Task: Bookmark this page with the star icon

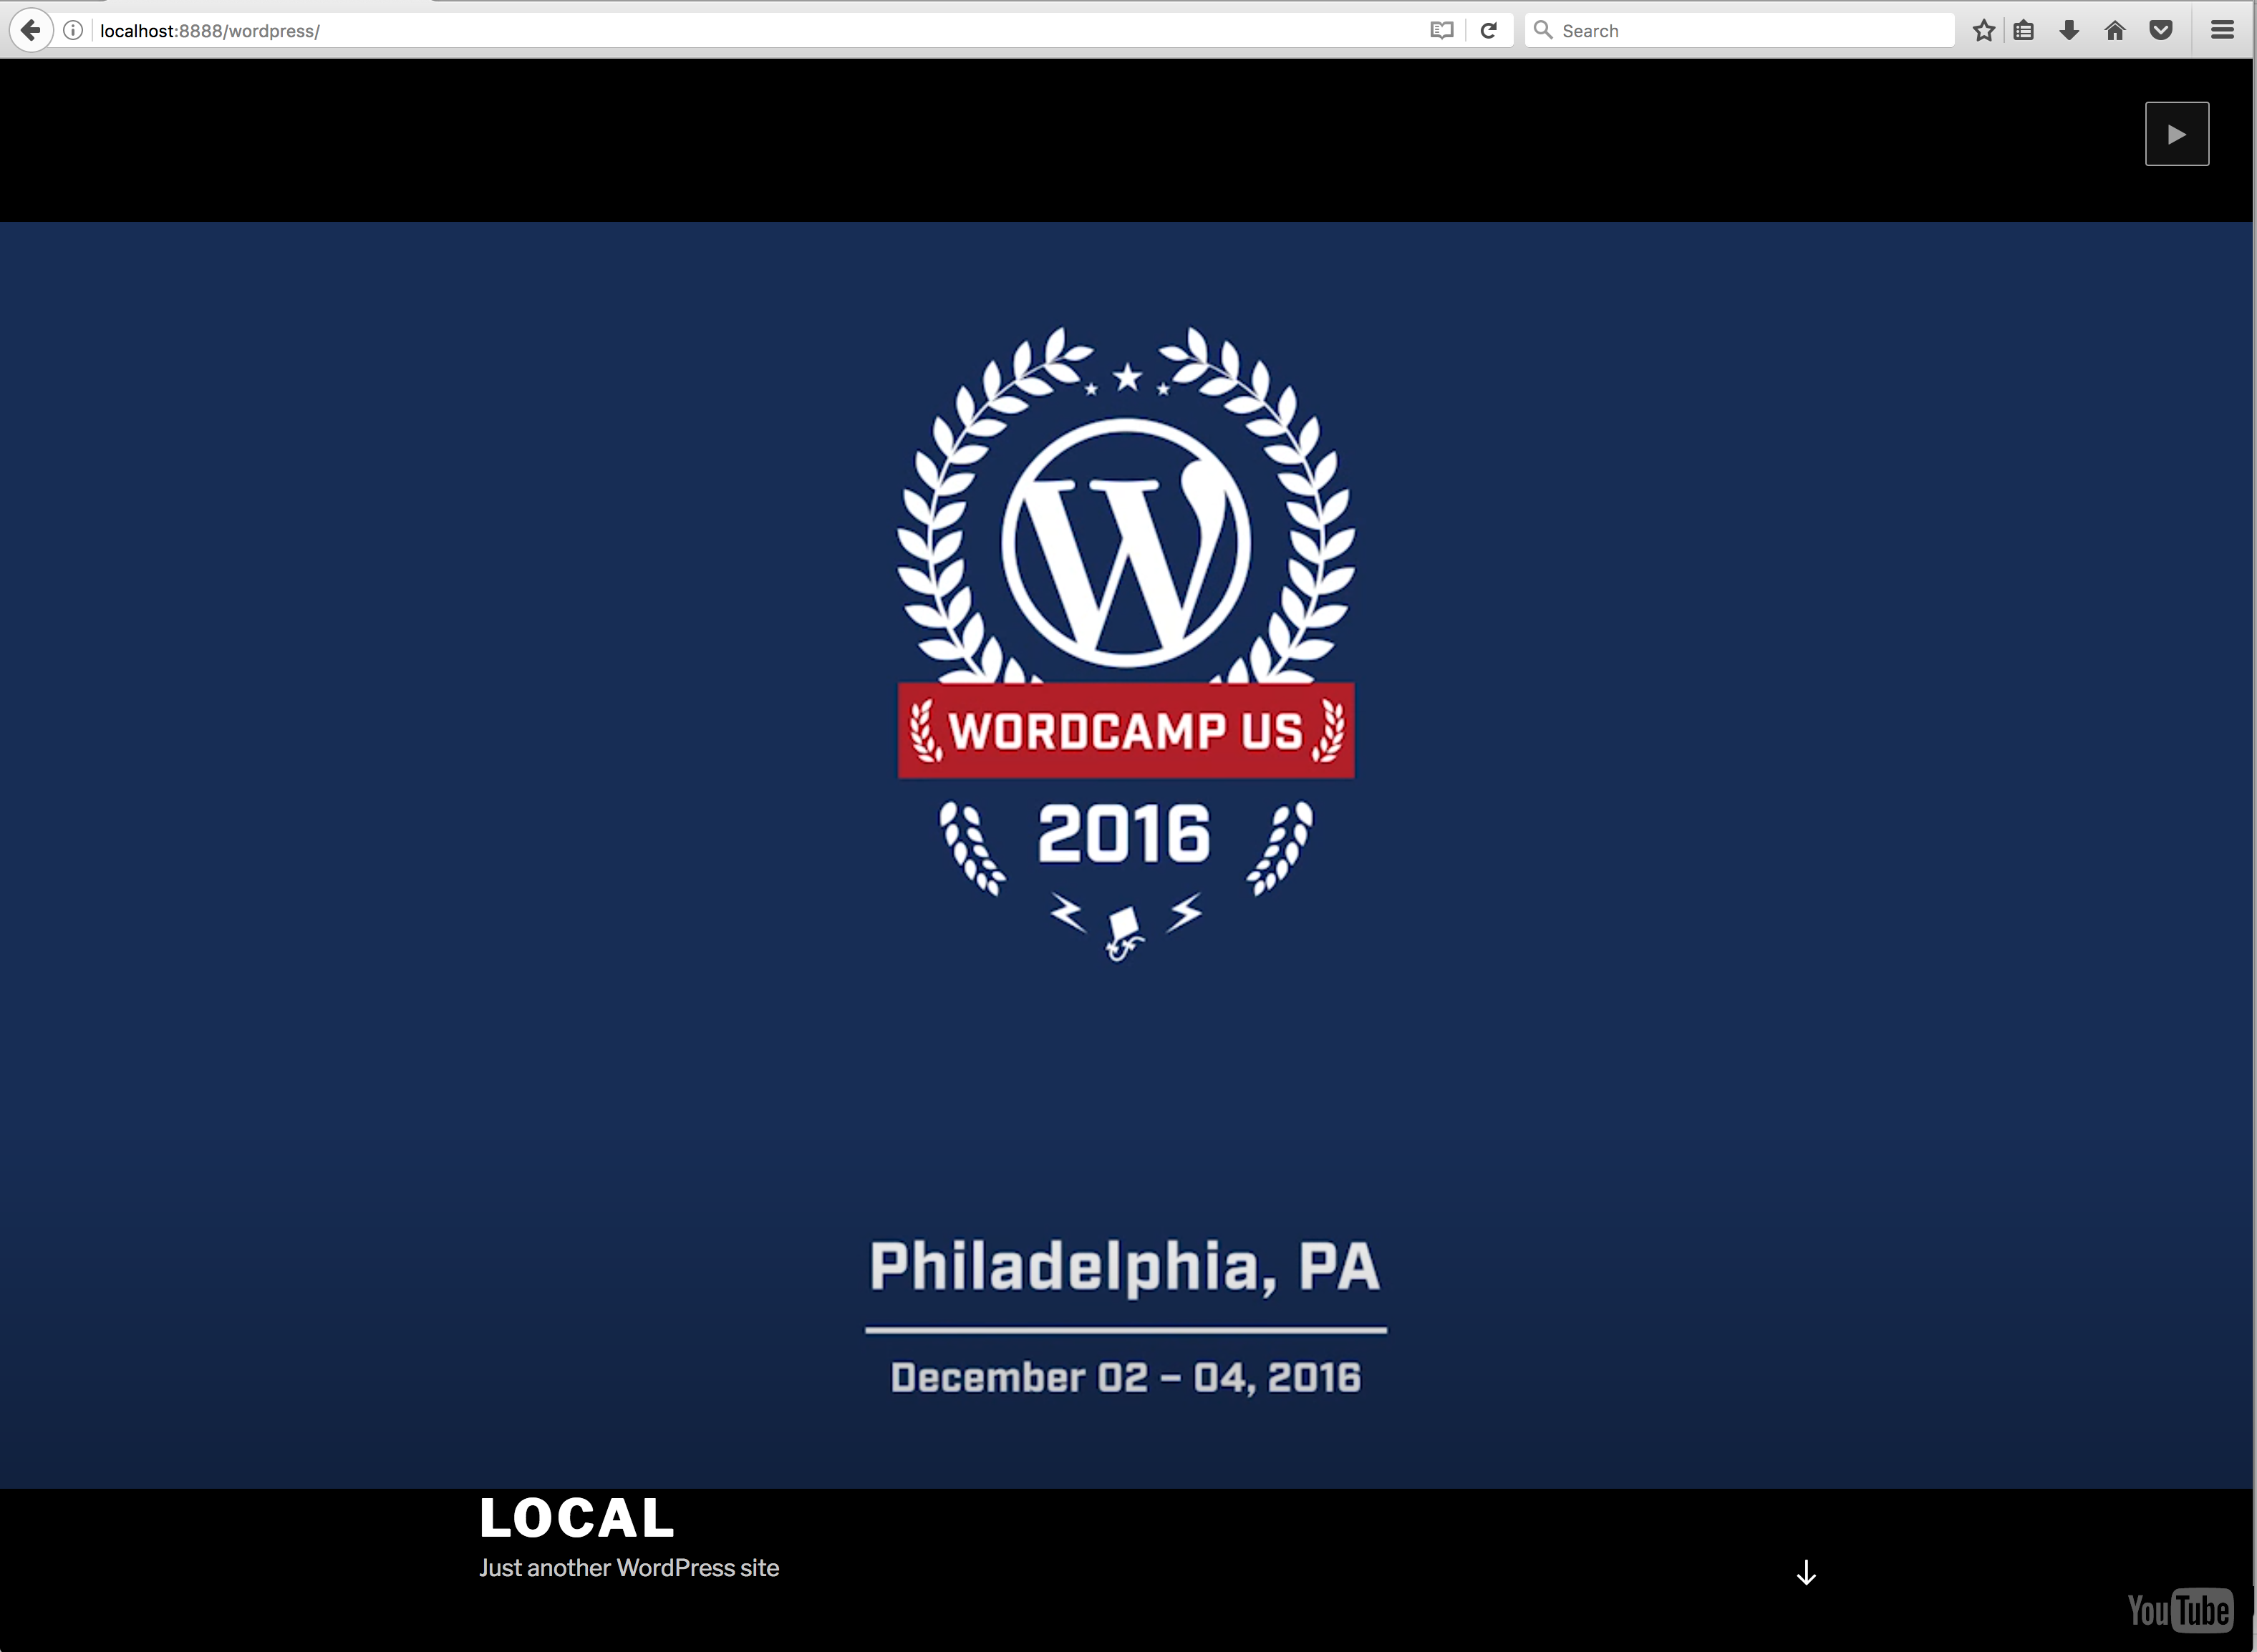Action: pyautogui.click(x=1984, y=31)
